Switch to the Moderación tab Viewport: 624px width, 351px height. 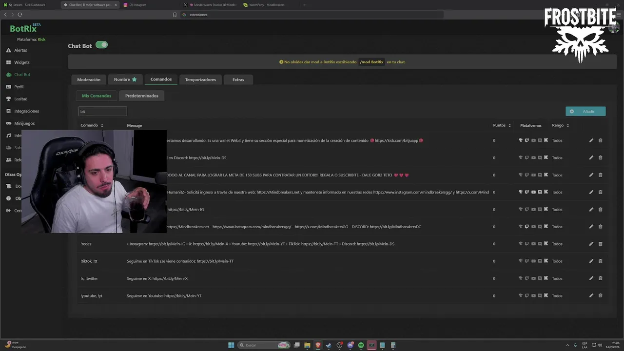pyautogui.click(x=89, y=79)
